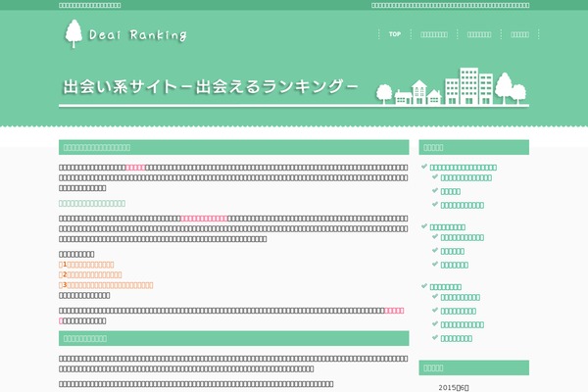Follow the pink link in the second paragraph
Screen dimensions: 588x392
(204, 219)
